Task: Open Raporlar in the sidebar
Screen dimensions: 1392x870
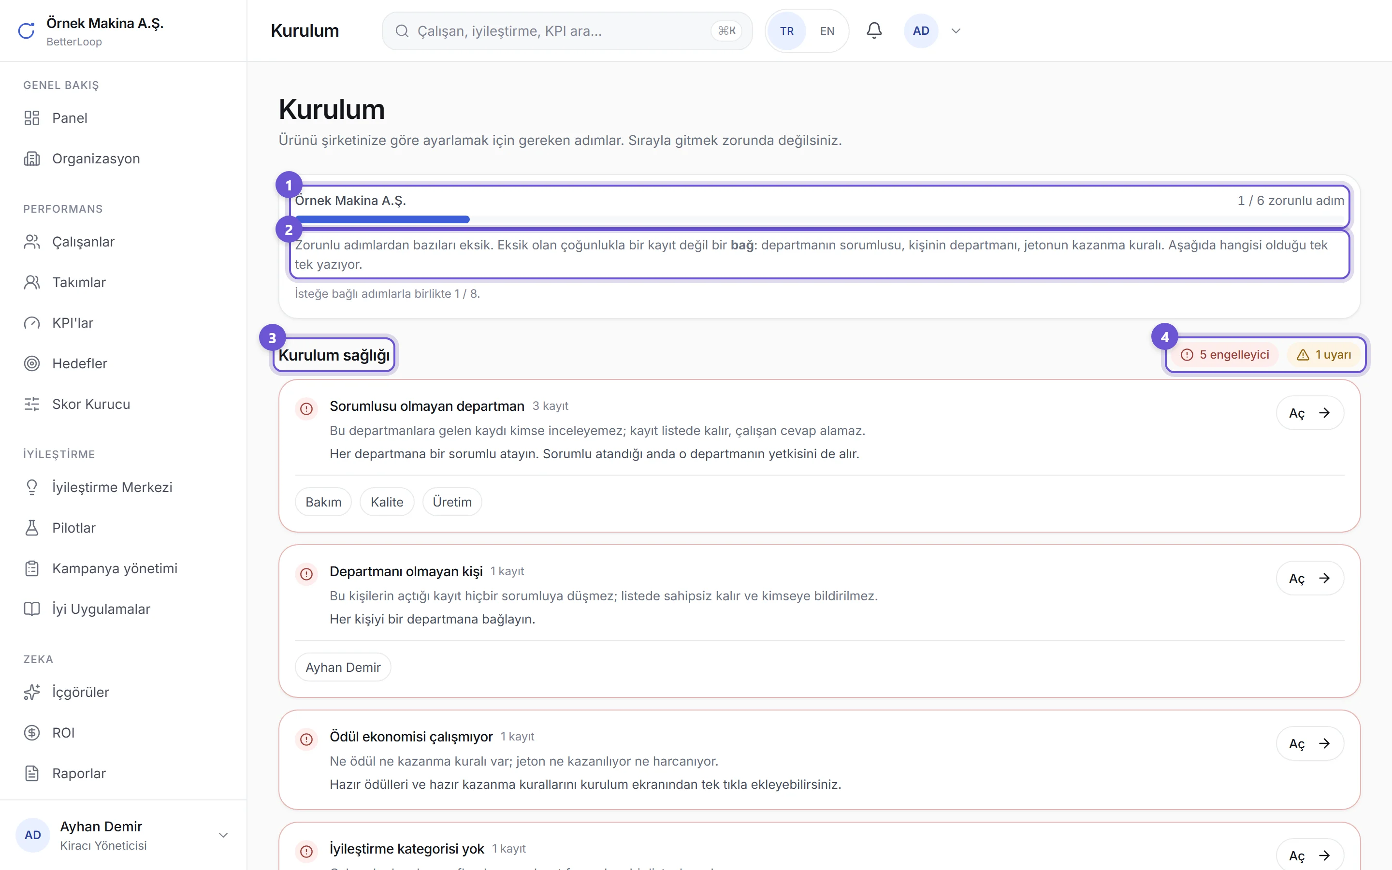Action: [123, 773]
